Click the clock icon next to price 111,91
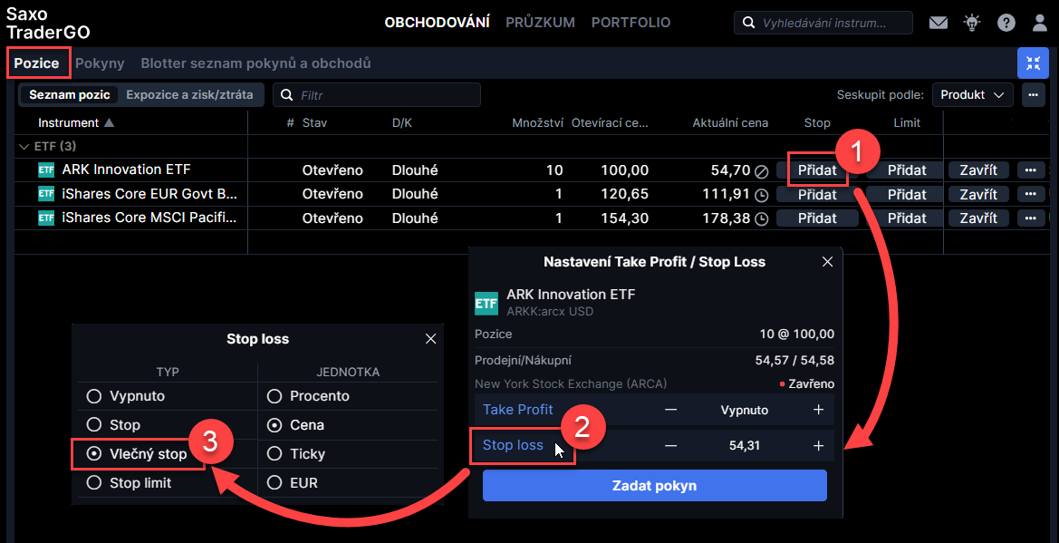 click(761, 195)
